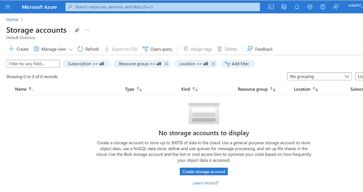Screen dimensions: 363x192
Task: Open the Subscription filter pill
Action: [x=86, y=63]
